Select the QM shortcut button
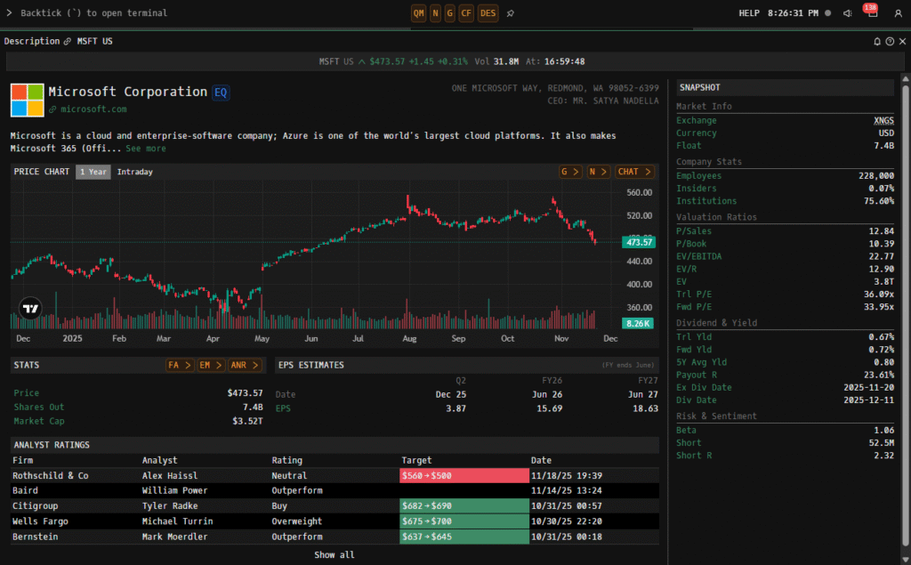 point(418,13)
